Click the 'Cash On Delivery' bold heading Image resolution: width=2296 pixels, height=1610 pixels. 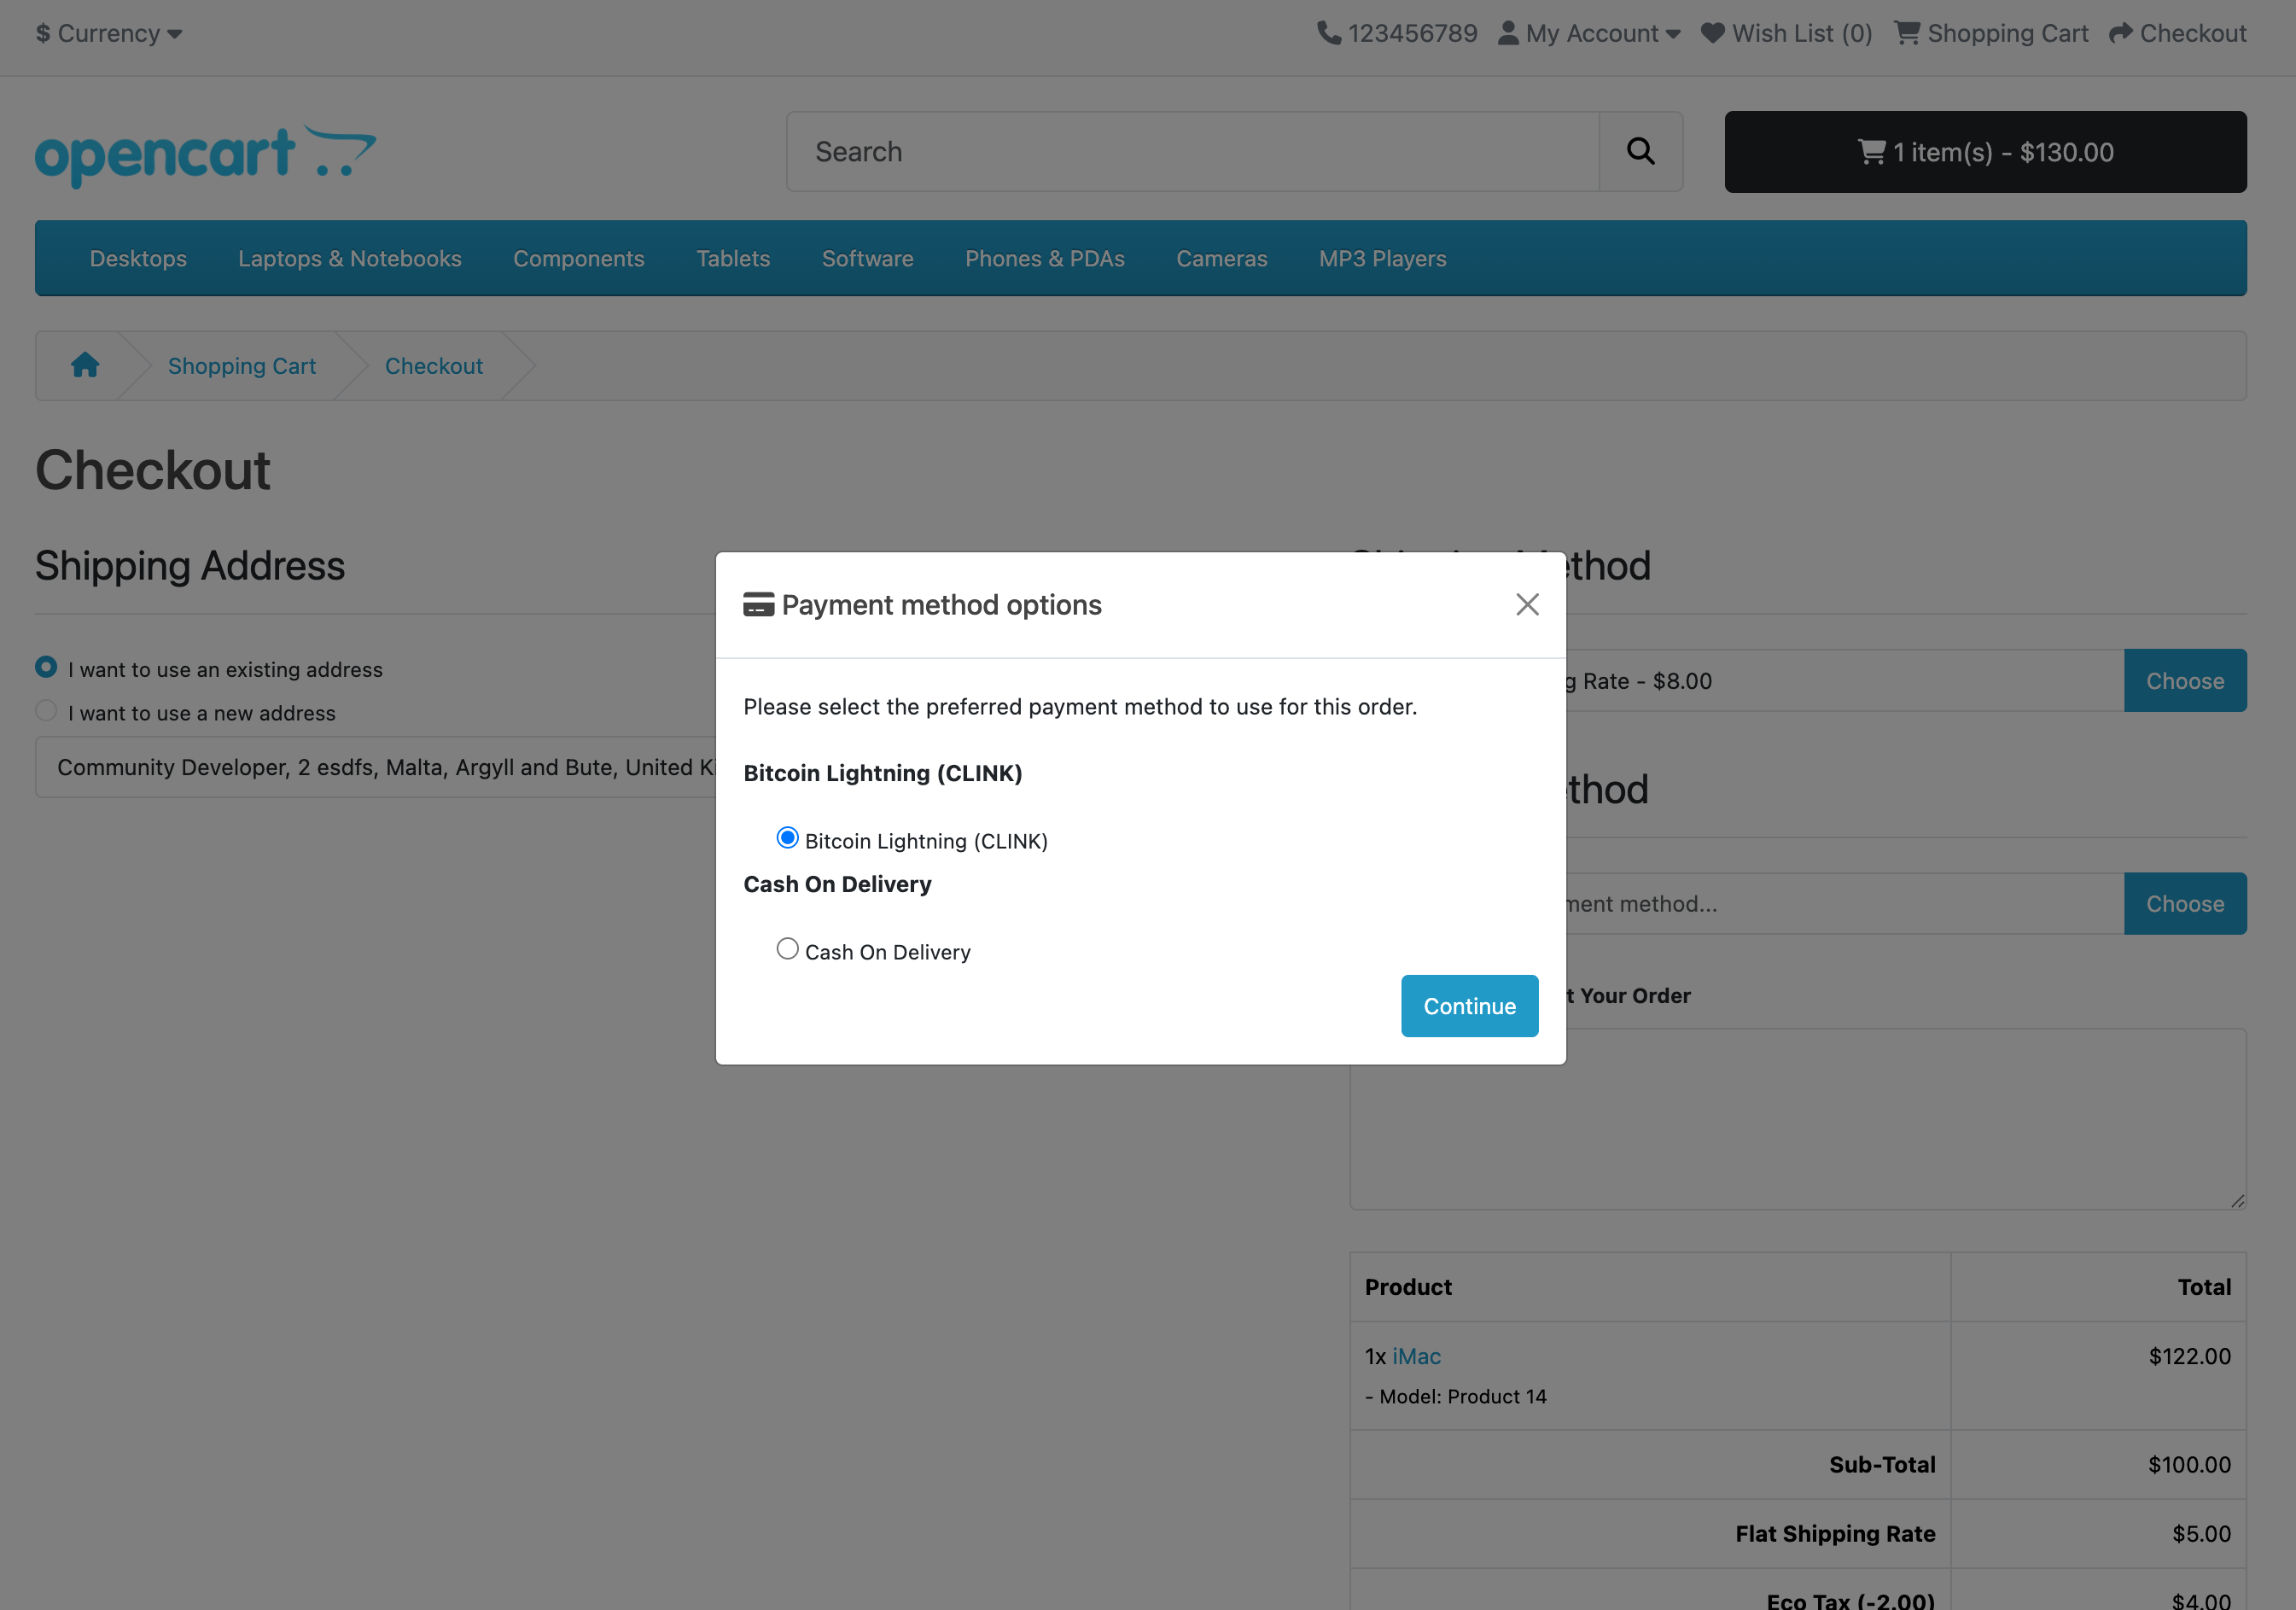(837, 884)
